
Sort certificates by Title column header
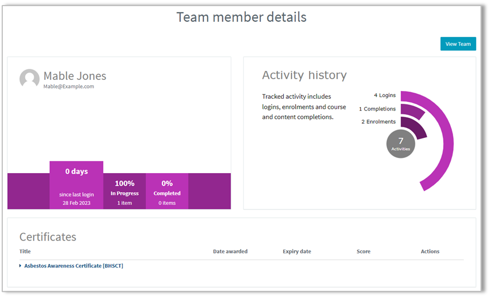click(x=25, y=251)
